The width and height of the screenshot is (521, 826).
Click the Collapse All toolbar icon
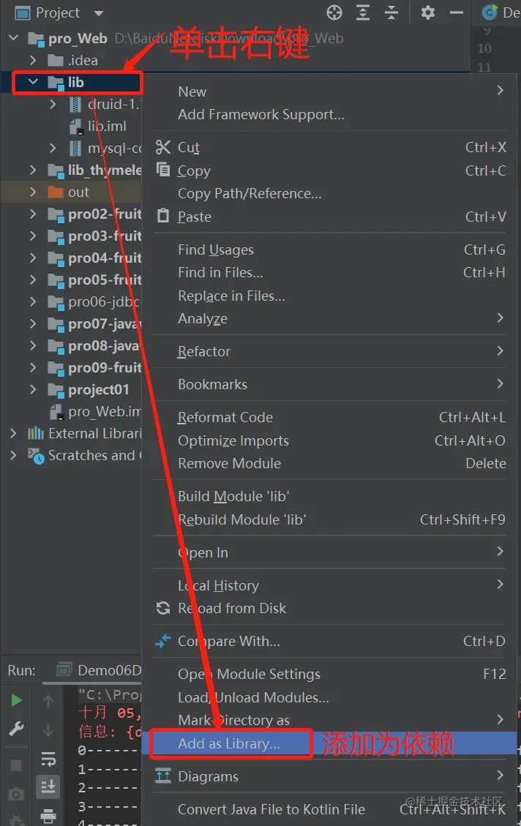click(x=391, y=12)
